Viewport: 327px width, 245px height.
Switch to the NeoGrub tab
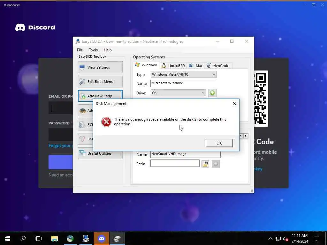[218, 66]
